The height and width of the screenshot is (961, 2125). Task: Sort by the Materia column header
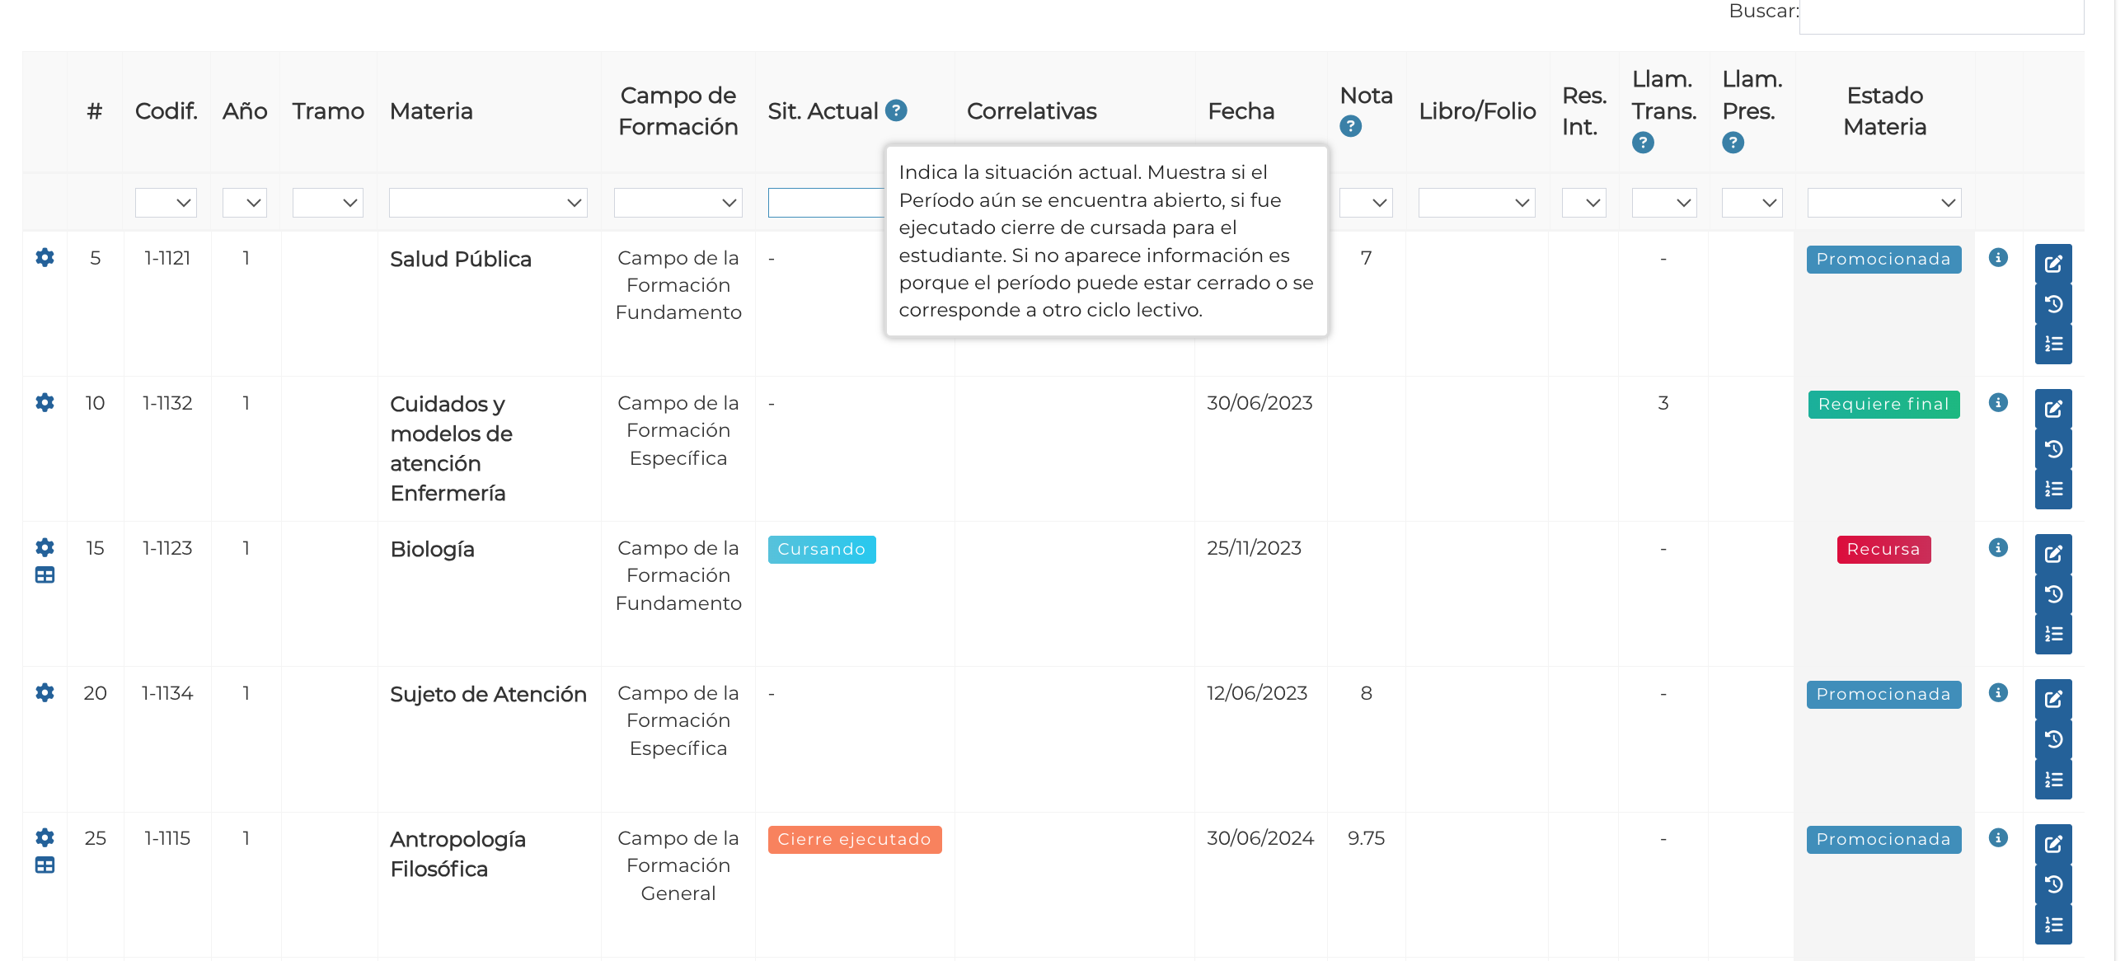coord(430,110)
